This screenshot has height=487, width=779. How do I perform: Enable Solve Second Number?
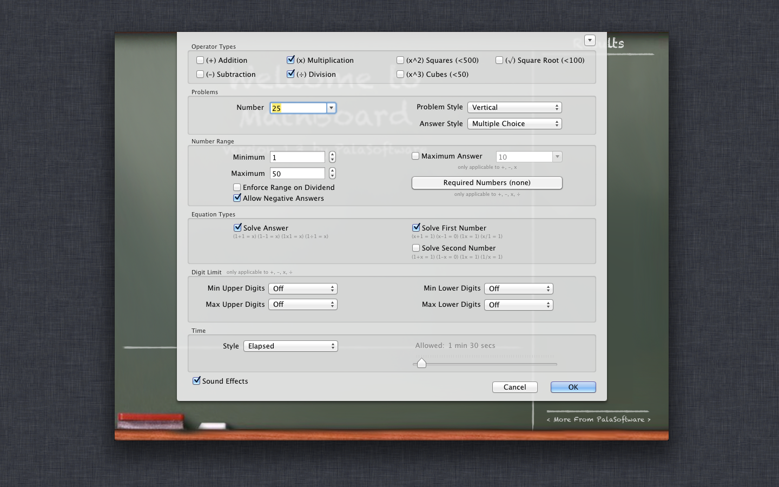[416, 248]
